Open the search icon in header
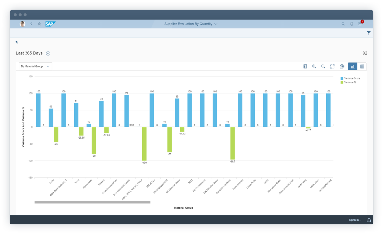Viewport: 383px width, 234px height. pyautogui.click(x=343, y=24)
